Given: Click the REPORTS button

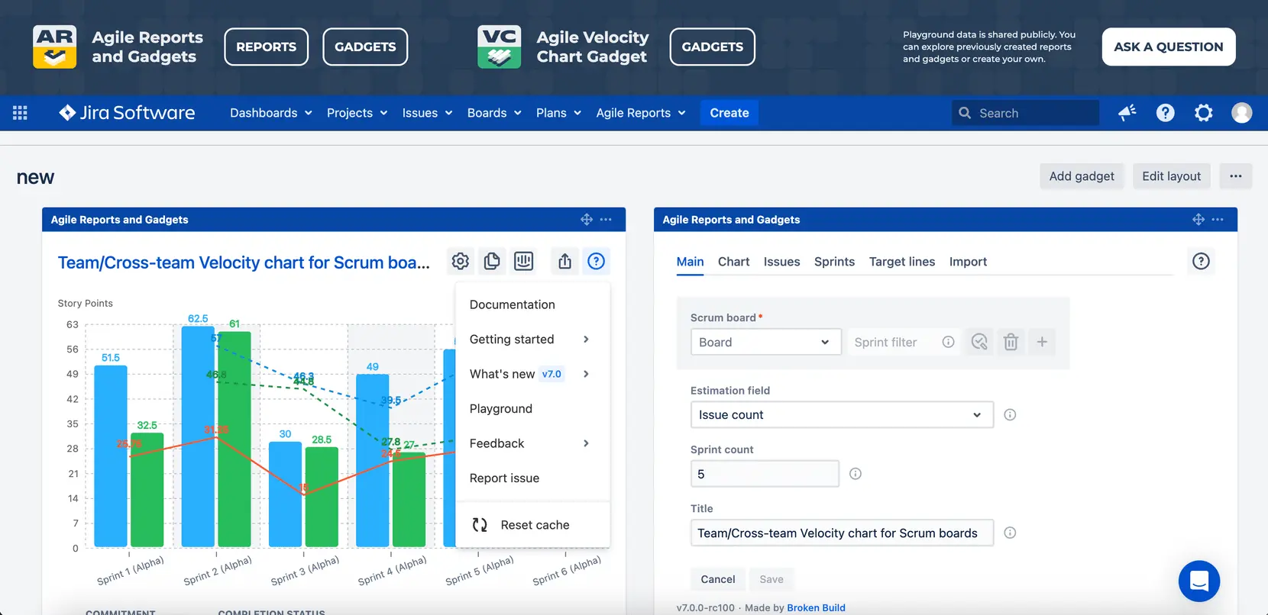Looking at the screenshot, I should coord(266,47).
